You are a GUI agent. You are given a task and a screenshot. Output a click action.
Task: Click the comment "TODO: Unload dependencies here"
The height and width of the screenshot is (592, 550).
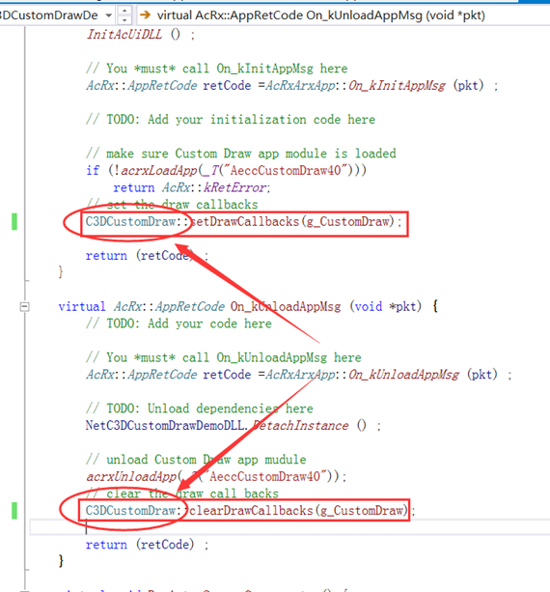(200, 409)
